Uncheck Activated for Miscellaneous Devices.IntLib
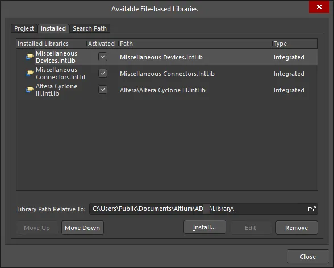The height and width of the screenshot is (268, 334). pos(103,57)
